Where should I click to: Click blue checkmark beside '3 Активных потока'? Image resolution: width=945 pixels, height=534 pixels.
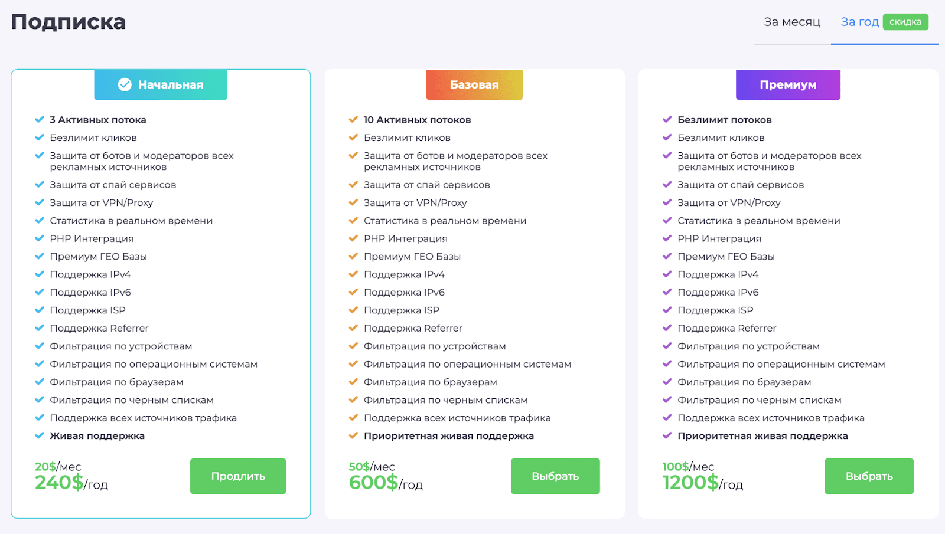click(x=40, y=120)
